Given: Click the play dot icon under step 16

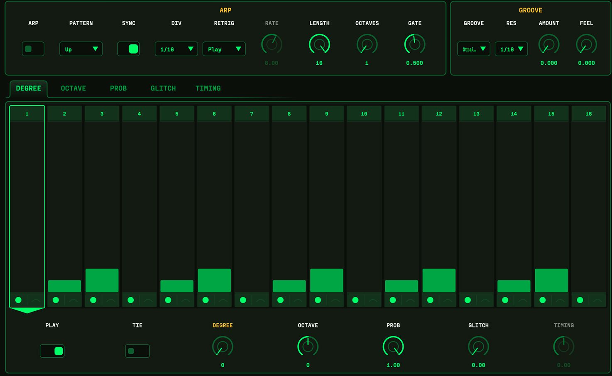Looking at the screenshot, I should tap(580, 300).
